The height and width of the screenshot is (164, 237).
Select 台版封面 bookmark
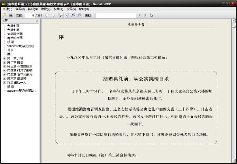pos(13,26)
